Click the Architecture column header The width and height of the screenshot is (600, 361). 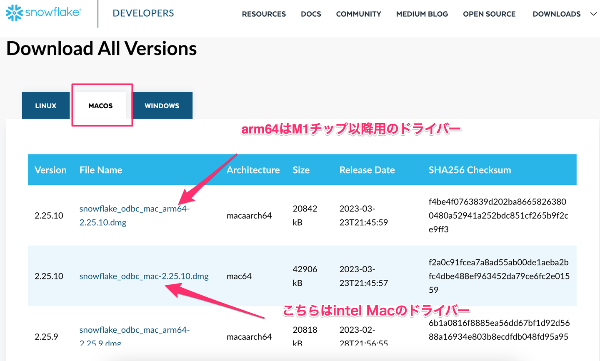tap(253, 170)
